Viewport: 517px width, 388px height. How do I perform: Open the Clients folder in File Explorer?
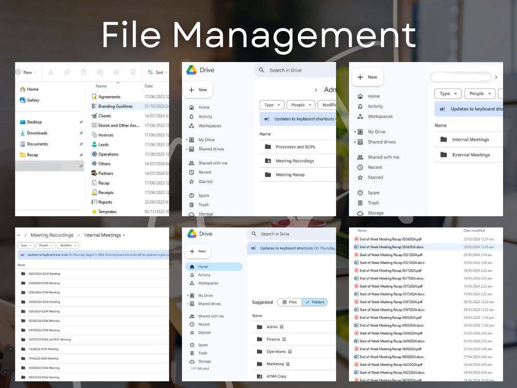101,116
